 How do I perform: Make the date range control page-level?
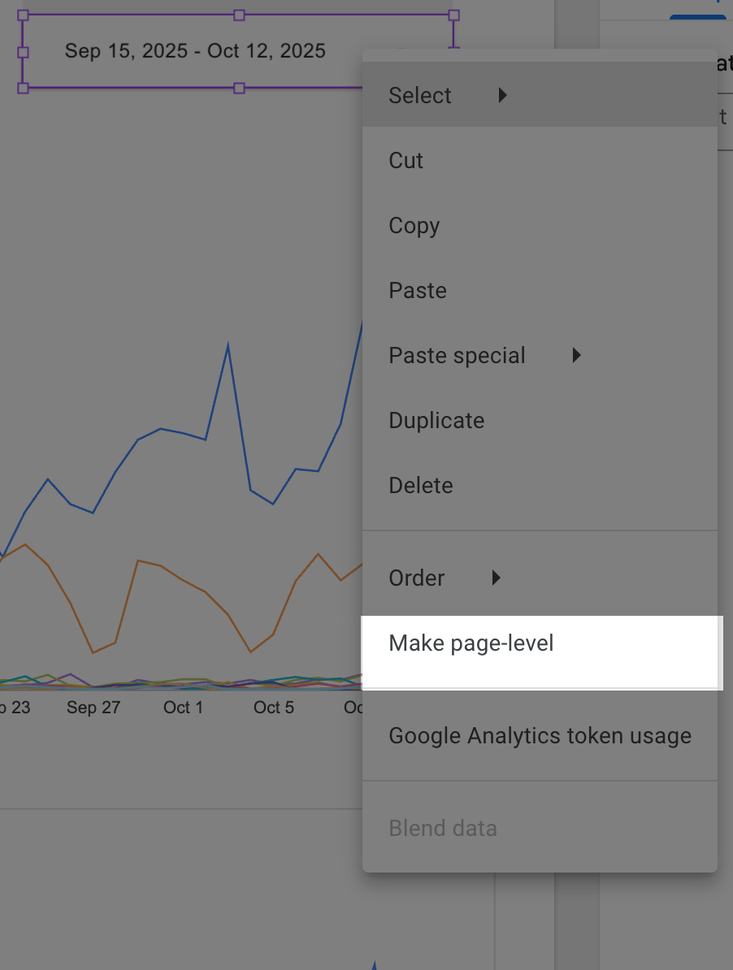coord(471,643)
